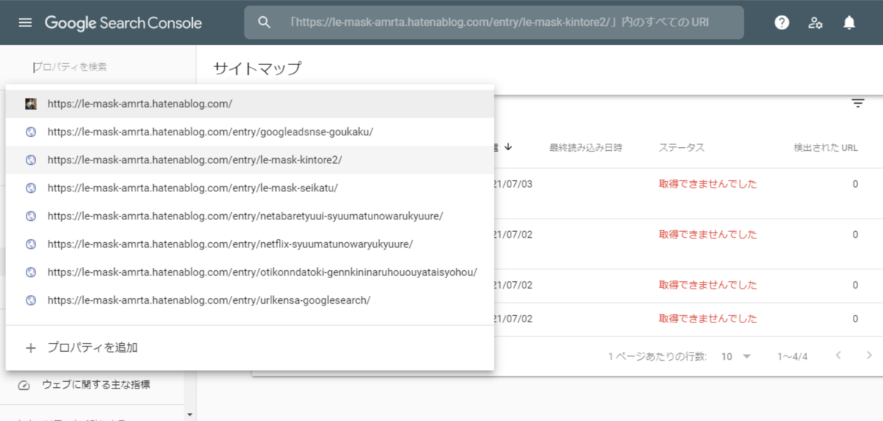Viewport: 883px width, 421px height.
Task: Click プロパティを追加 to add a property
Action: pyautogui.click(x=249, y=348)
